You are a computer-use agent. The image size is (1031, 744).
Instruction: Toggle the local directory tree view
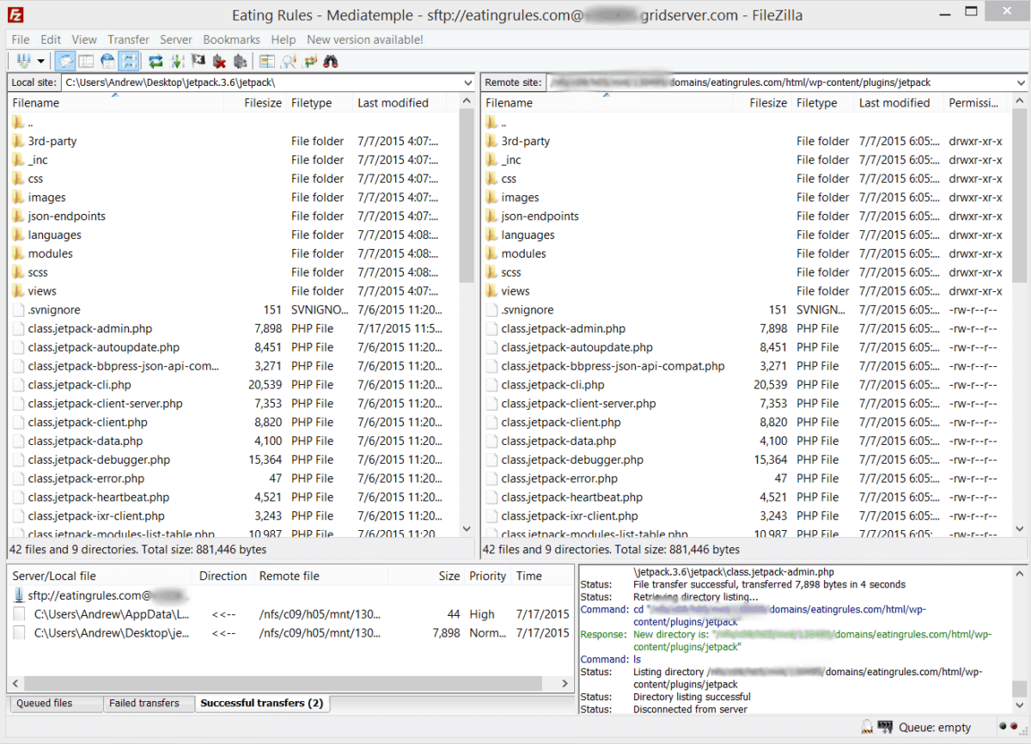(86, 61)
